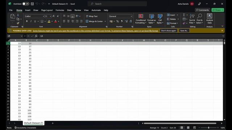The height and width of the screenshot is (130, 232).
Task: Increase indent
Action: tap(81, 21)
